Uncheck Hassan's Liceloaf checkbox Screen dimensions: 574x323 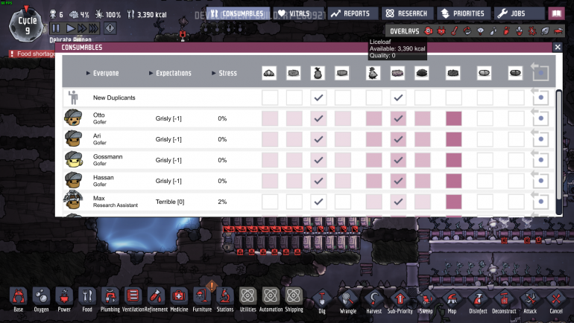[398, 181]
